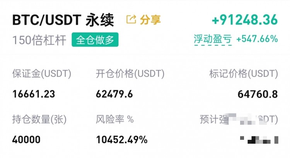Click the share arrow icon
290x158 pixels.
[131, 19]
